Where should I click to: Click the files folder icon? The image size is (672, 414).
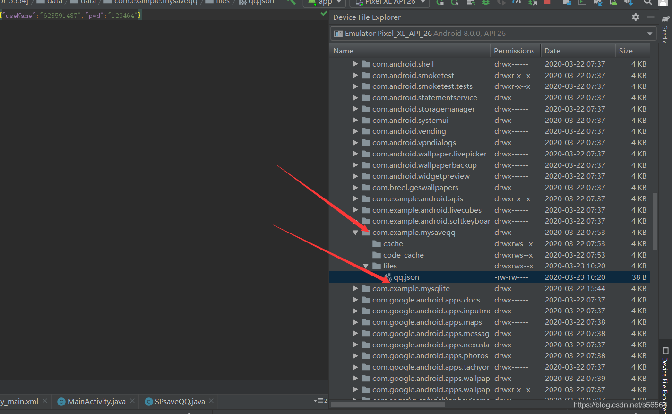[377, 266]
